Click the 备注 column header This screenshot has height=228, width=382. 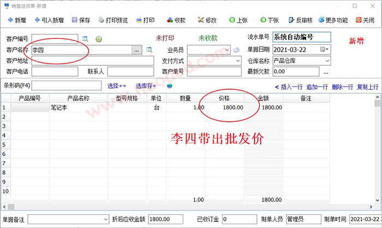coord(306,98)
